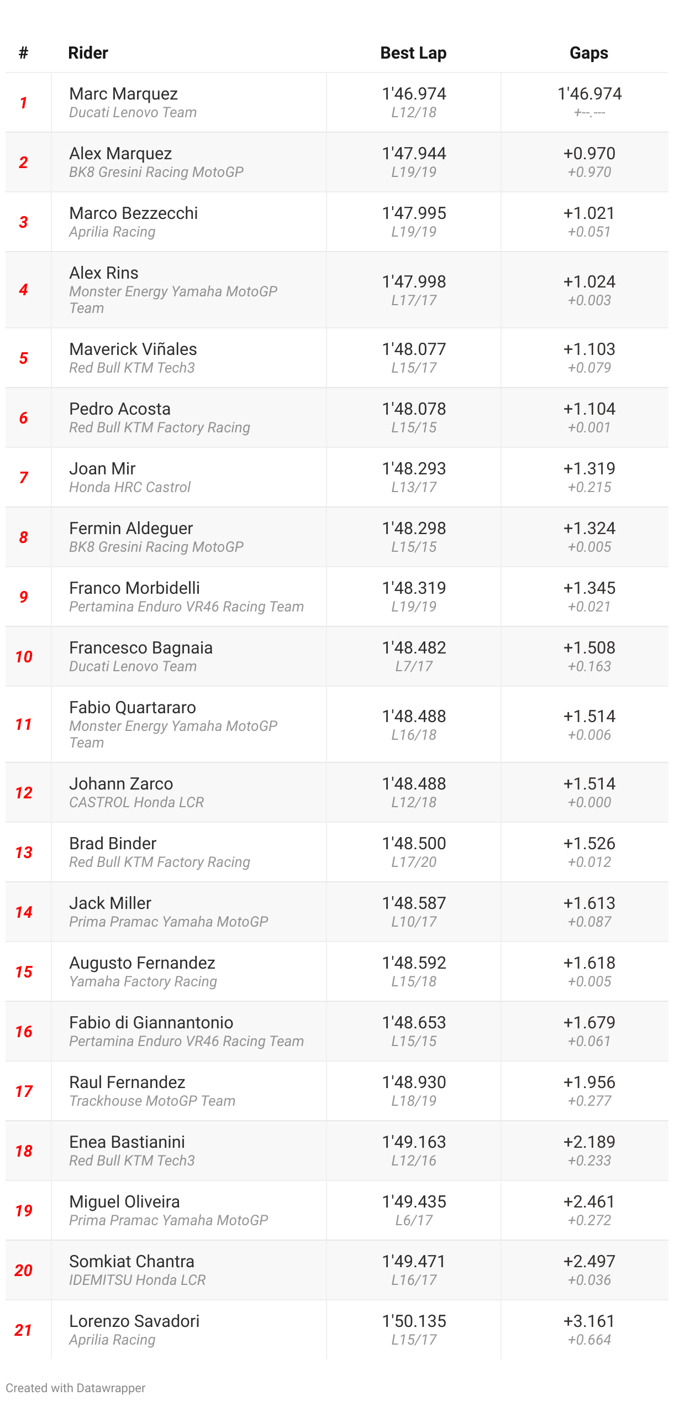Click the Best Lap column header
Viewport: 674px width, 1401px height.
(413, 53)
